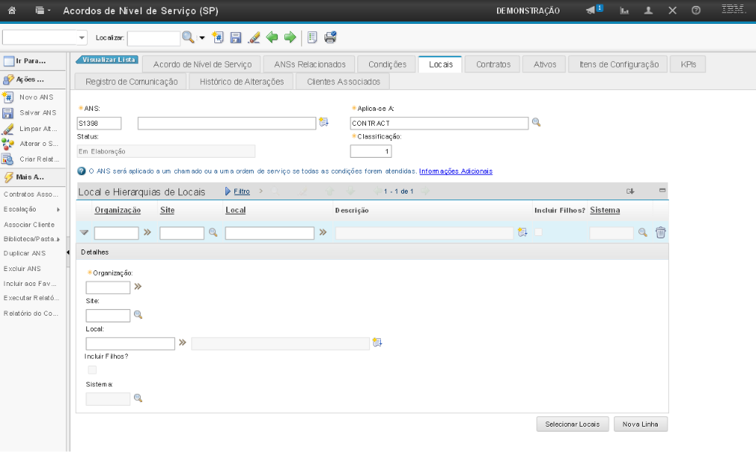Toggle Incluir Filhos checkbox in Detalhes section
The width and height of the screenshot is (756, 452).
point(92,370)
